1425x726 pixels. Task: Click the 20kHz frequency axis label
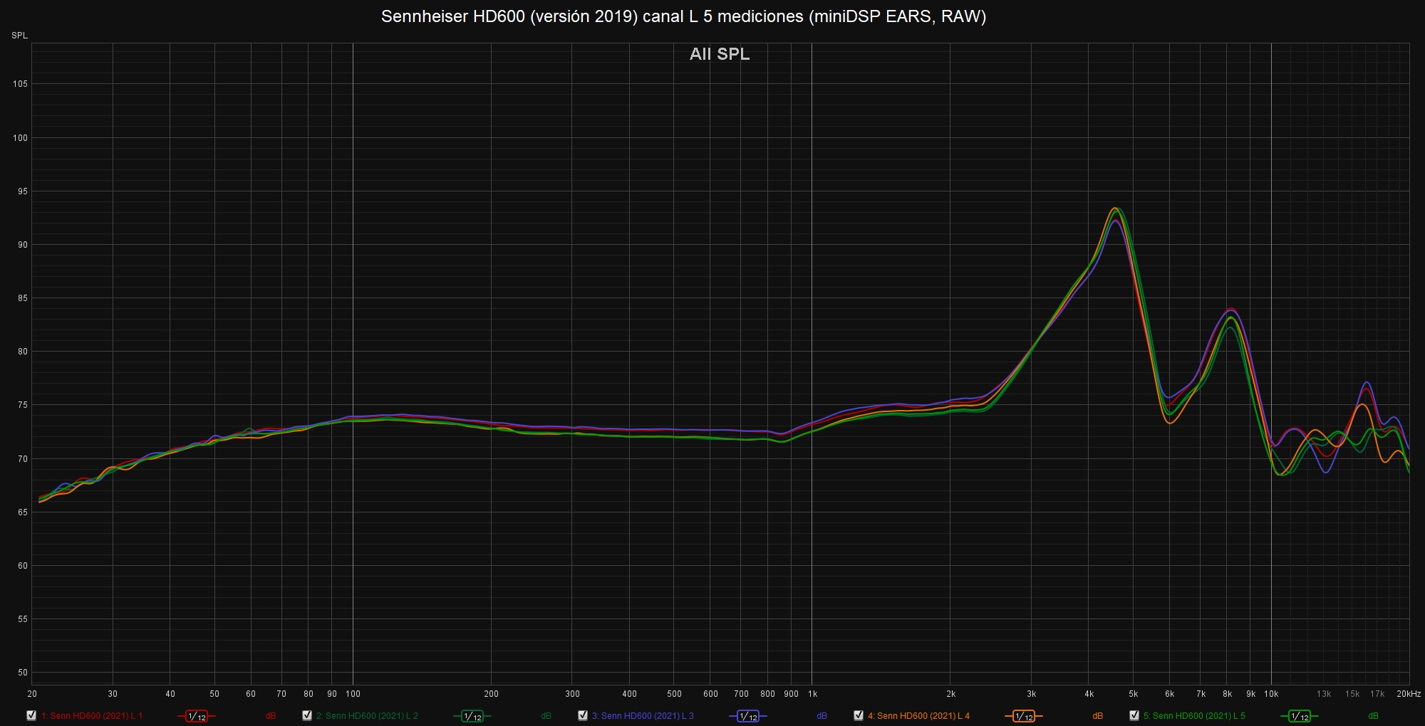pos(1408,694)
